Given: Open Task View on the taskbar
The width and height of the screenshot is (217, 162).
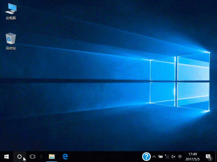Looking at the screenshot, I should pyautogui.click(x=33, y=157).
